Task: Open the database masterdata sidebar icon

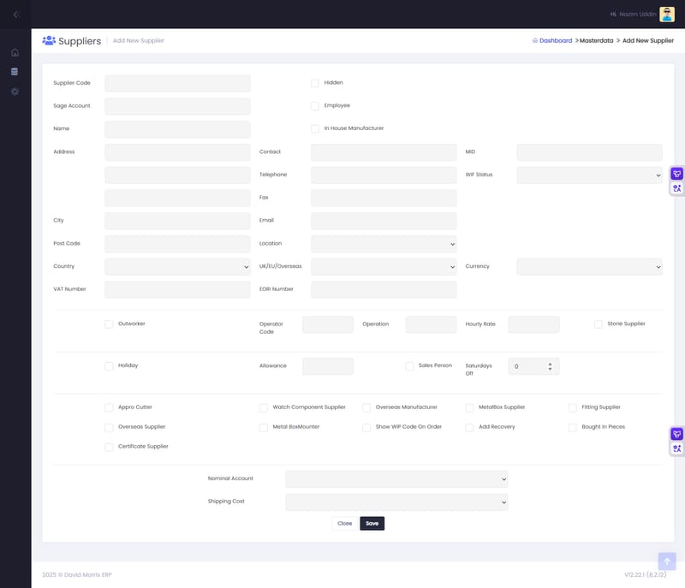Action: point(15,72)
